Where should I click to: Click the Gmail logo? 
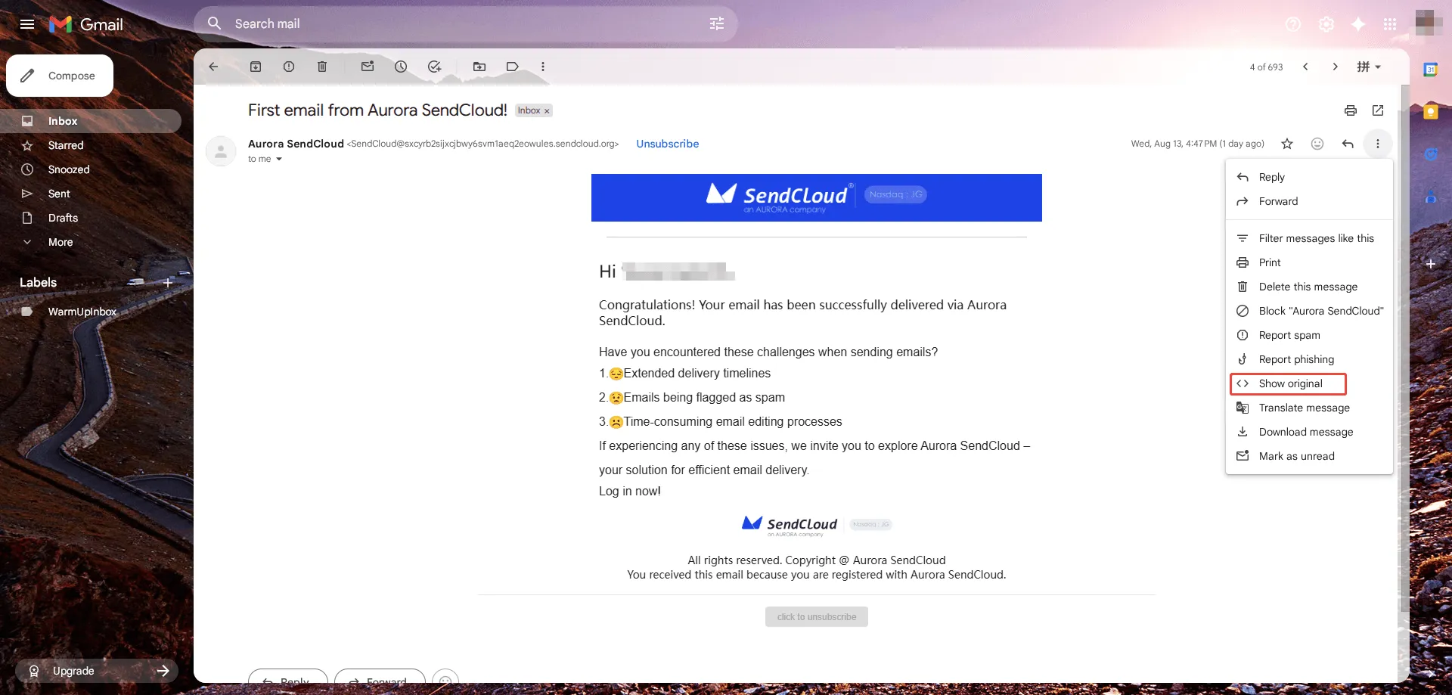click(86, 24)
